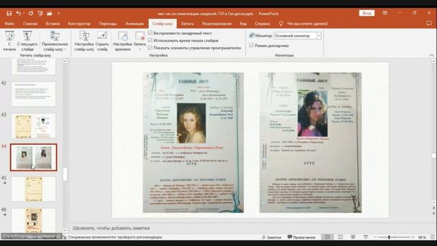Toggle Режим докладчика checkbox

pyautogui.click(x=251, y=46)
